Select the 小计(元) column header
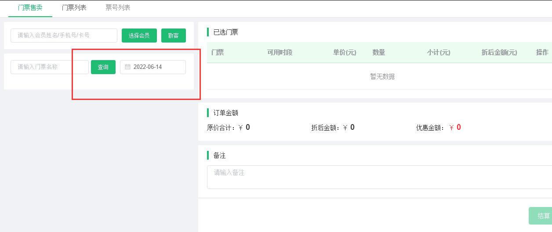This screenshot has width=552, height=232. (438, 53)
